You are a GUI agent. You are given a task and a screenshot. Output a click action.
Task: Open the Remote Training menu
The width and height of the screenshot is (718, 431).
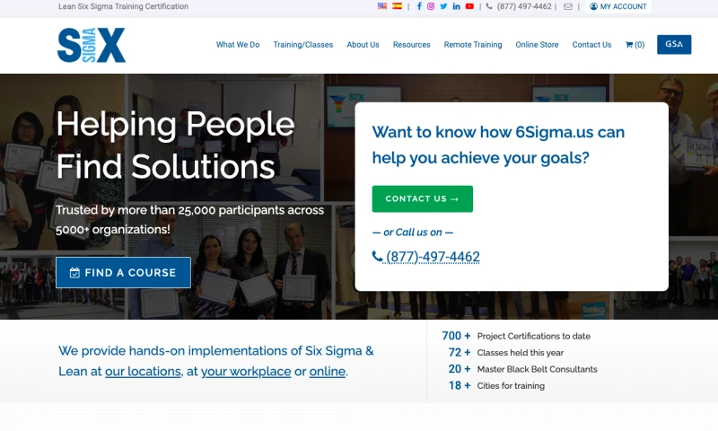tap(473, 44)
